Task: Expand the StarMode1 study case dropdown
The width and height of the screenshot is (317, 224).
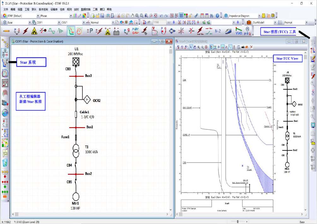Action: (x=275, y=23)
